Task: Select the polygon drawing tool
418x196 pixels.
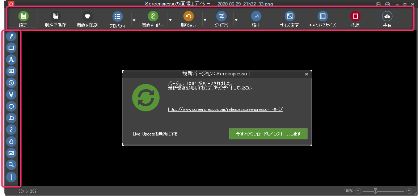Action: (11, 118)
